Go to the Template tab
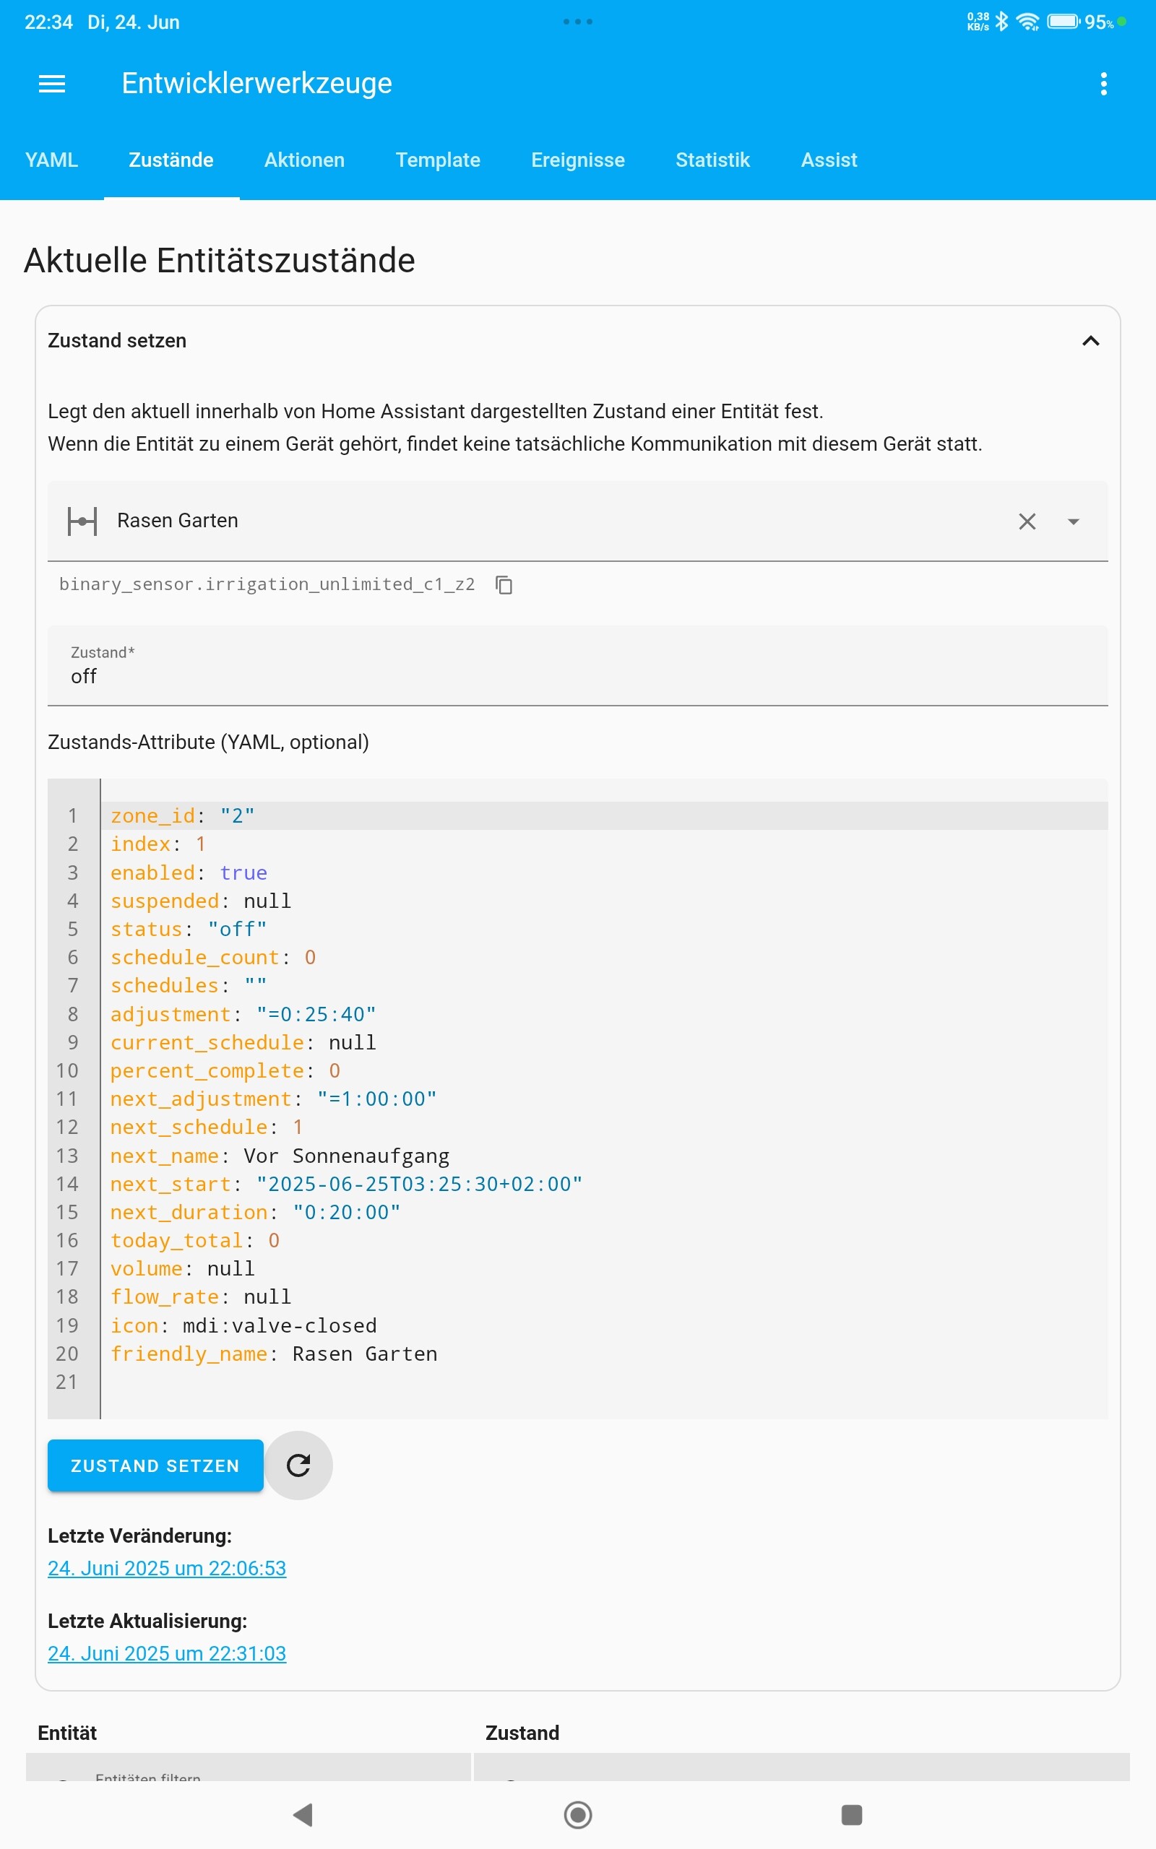The width and height of the screenshot is (1156, 1849). point(438,160)
